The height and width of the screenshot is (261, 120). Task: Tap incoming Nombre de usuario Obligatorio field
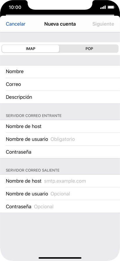click(x=60, y=139)
